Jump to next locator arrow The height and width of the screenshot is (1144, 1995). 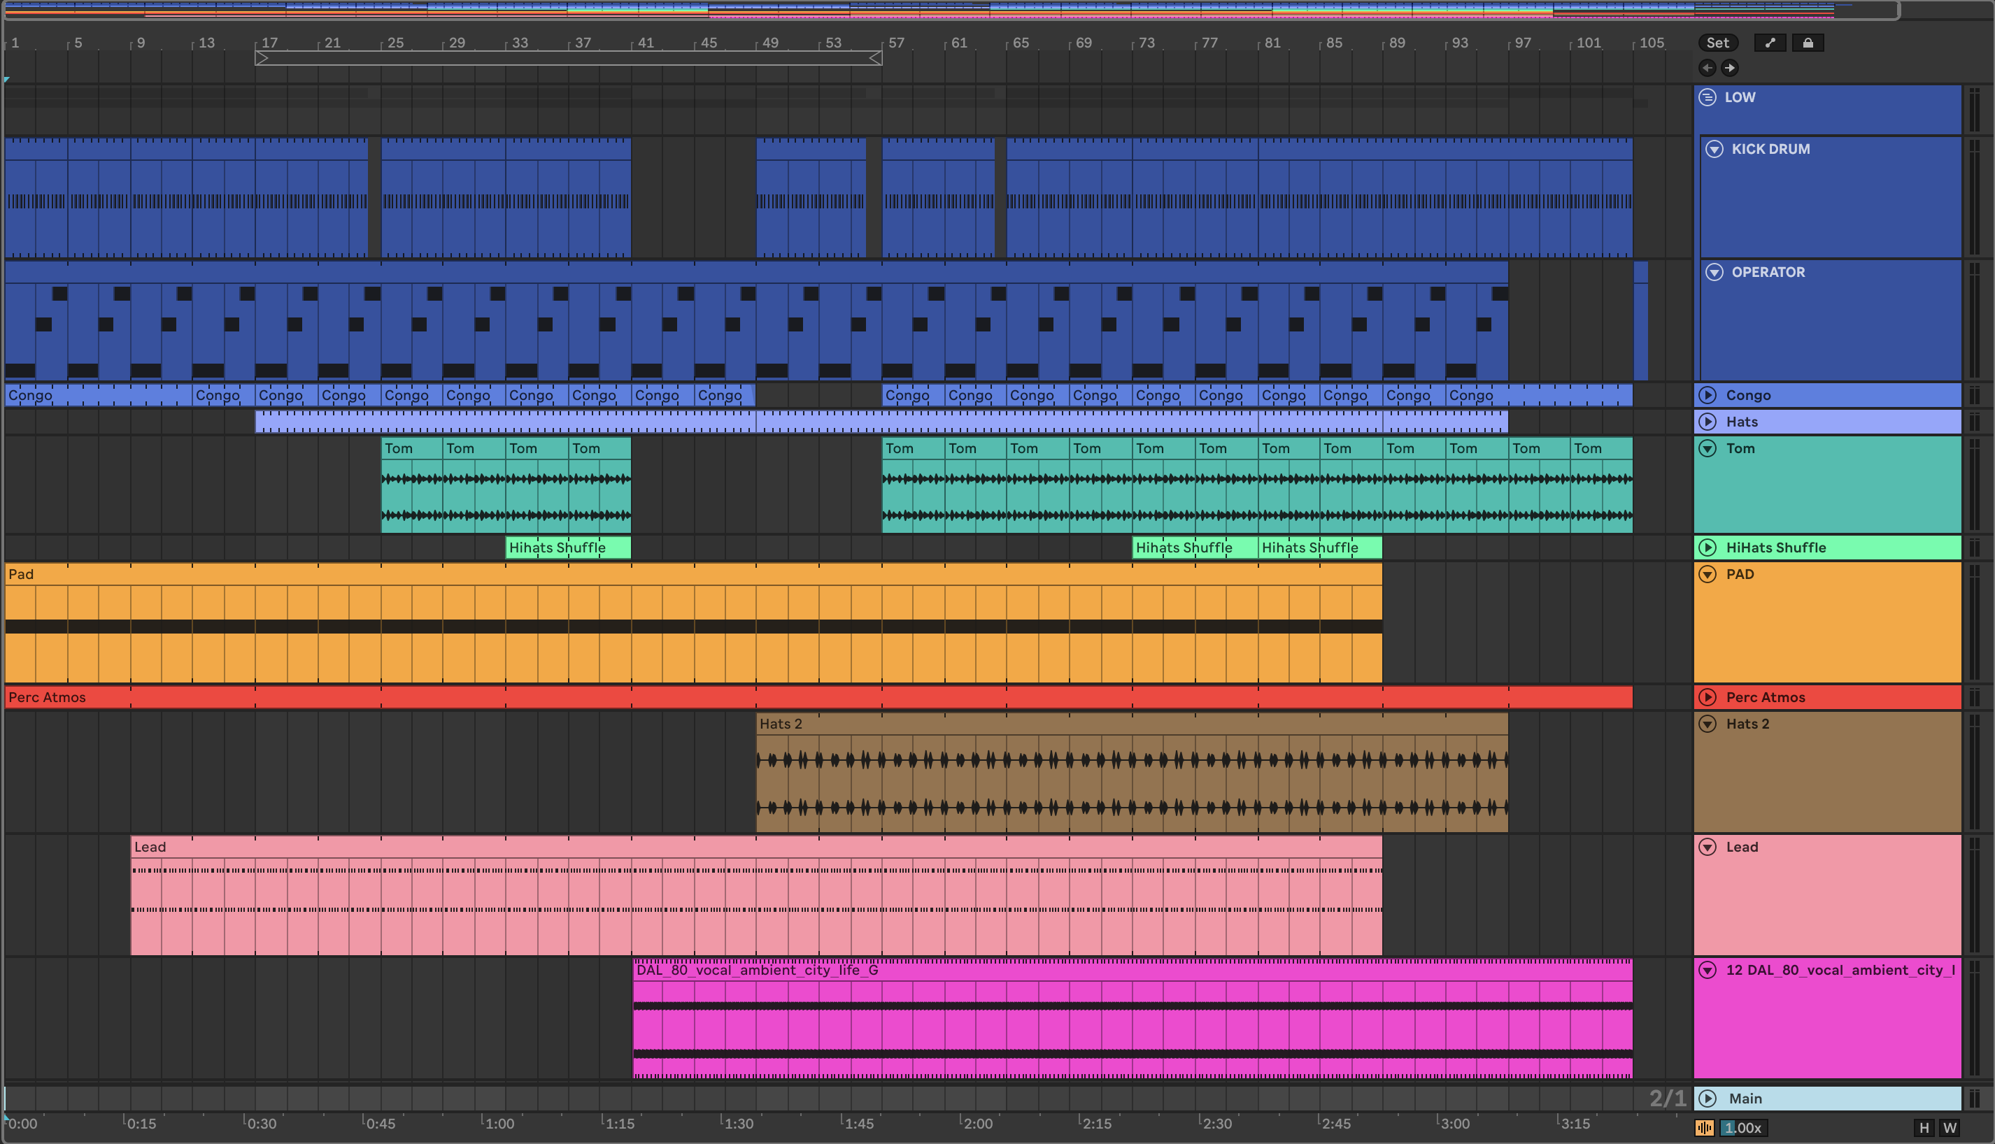1729,69
